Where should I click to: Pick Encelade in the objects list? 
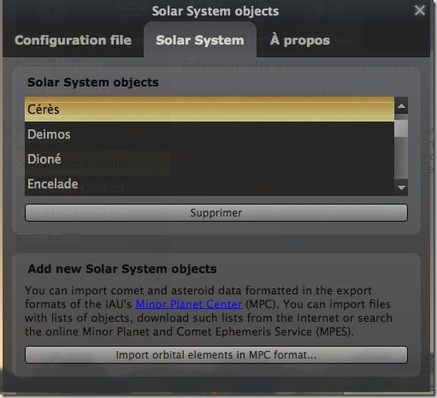click(x=210, y=183)
